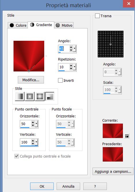The image size is (135, 192).
Task: Increase Punto centrale Verticale with up arrow
Action: (x=33, y=141)
